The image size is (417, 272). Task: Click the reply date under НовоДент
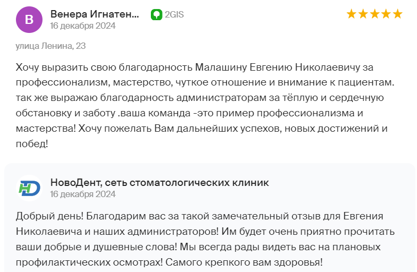(83, 194)
